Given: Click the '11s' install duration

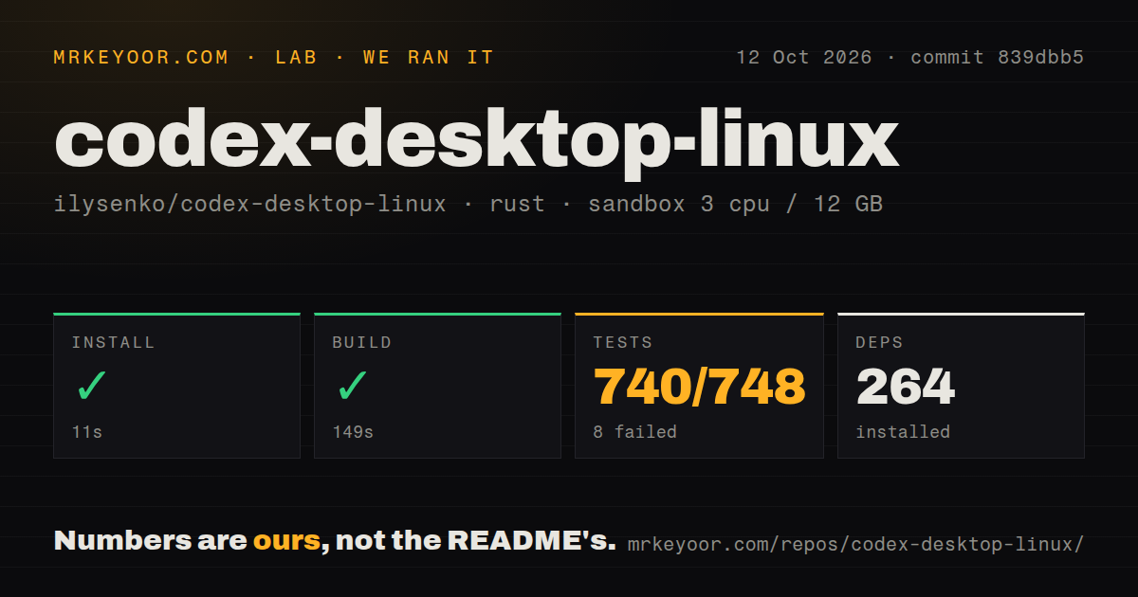Looking at the screenshot, I should pos(87,432).
